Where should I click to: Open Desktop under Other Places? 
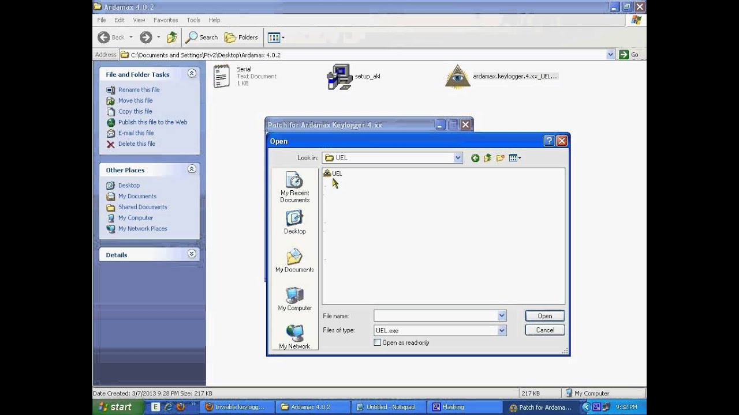[129, 186]
